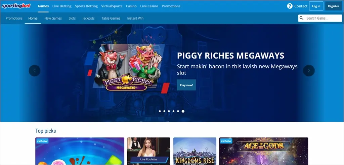Image resolution: width=344 pixels, height=165 pixels.
Task: Open the Live Roulette game thumbnail
Action: coord(149,151)
